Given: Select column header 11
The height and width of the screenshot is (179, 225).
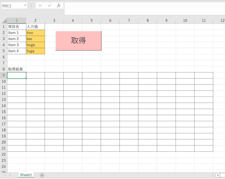Looking at the screenshot, I should [204, 21].
